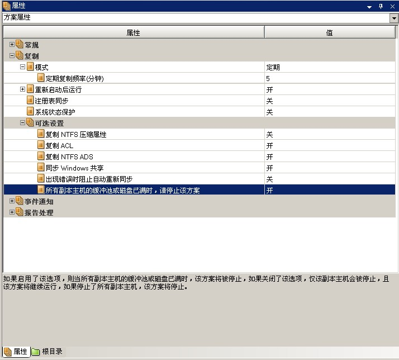Click the icon beside 复制 NTFS ADS

coord(41,157)
